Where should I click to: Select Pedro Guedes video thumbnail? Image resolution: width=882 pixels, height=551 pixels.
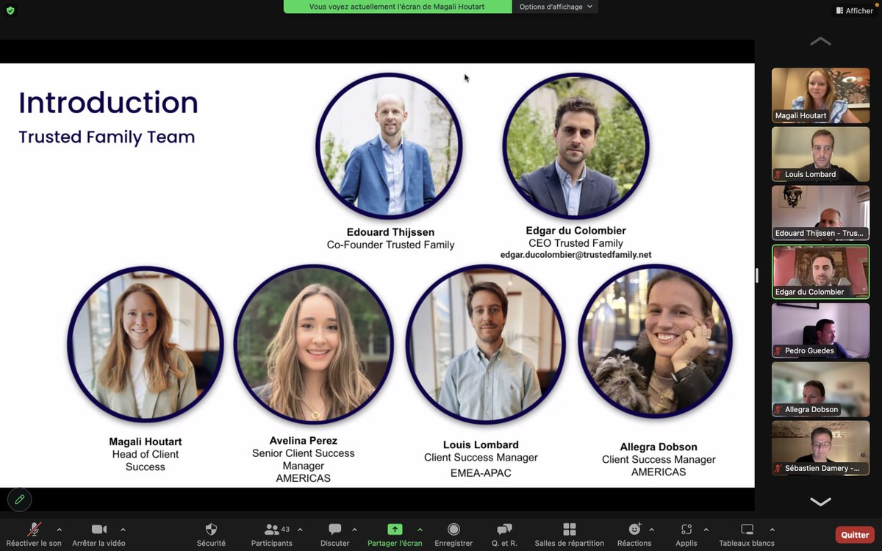820,330
